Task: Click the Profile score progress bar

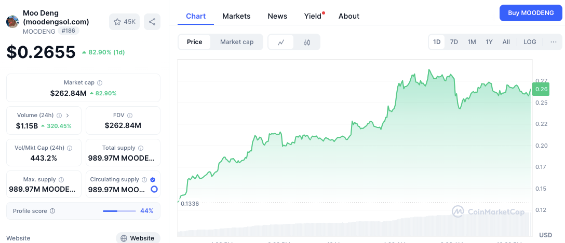Action: pyautogui.click(x=119, y=211)
